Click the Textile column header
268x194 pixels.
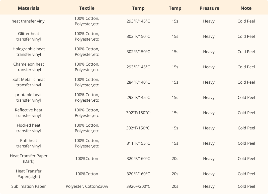pyautogui.click(x=87, y=8)
